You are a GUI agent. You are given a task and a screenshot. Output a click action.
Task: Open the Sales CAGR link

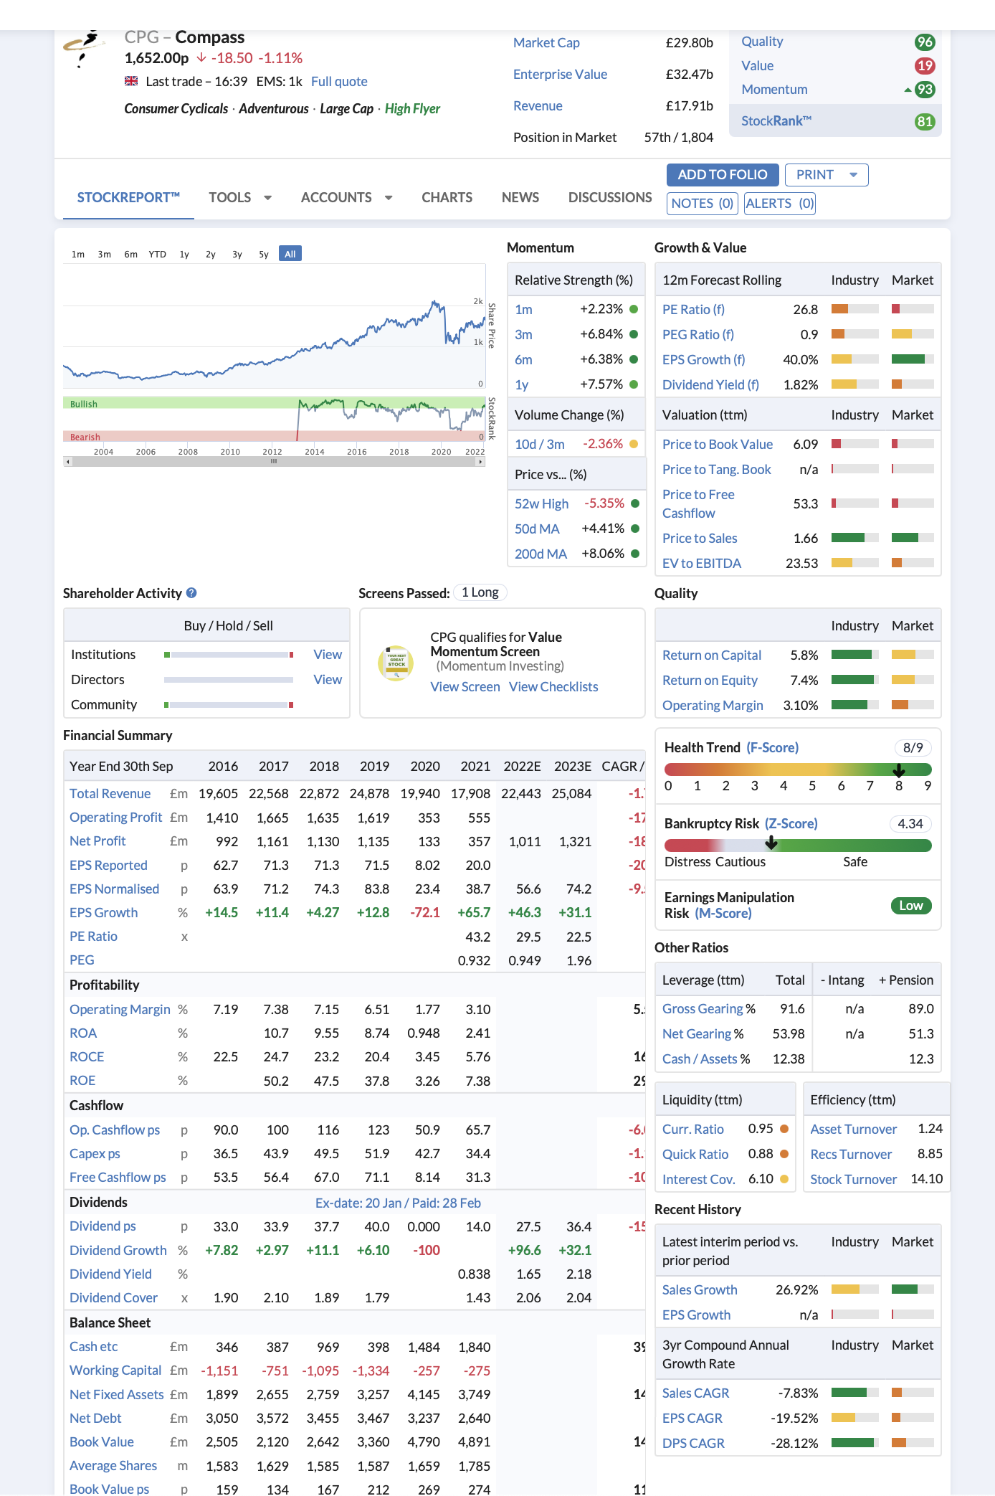click(x=695, y=1393)
